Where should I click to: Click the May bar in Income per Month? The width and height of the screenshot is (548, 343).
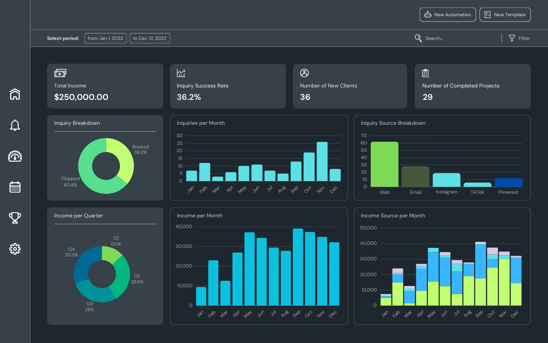click(250, 269)
